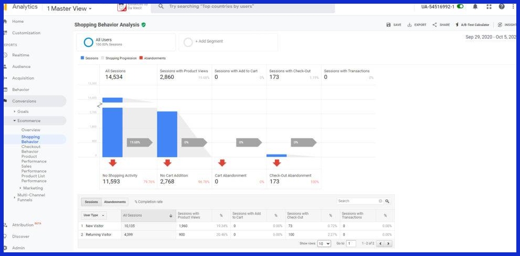This screenshot has height=256, width=520.
Task: Click the Behavior icon in the sidebar
Action: click(5, 89)
